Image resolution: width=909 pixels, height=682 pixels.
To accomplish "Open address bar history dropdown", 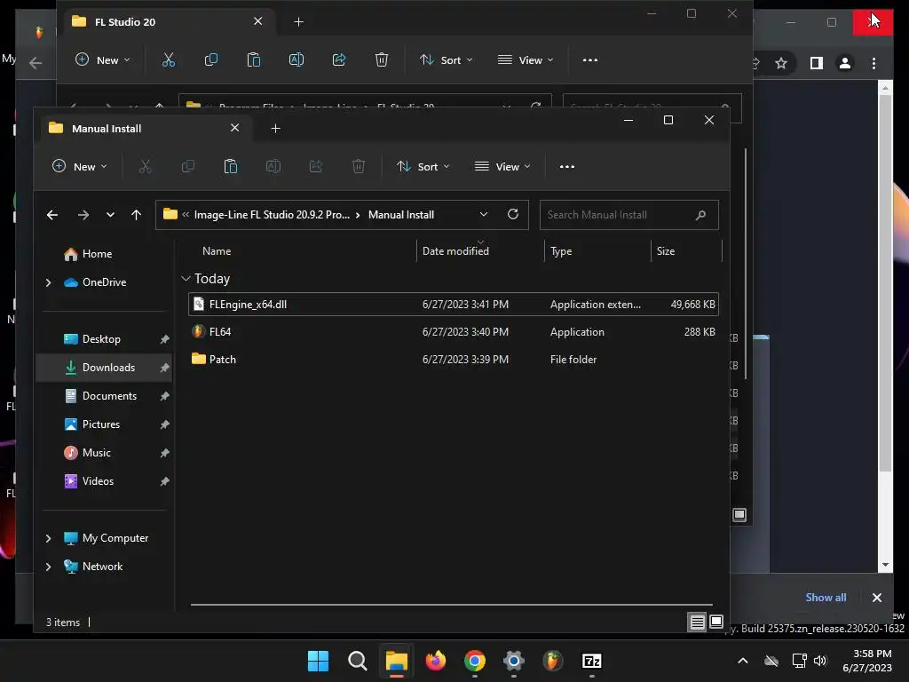I will [x=484, y=215].
